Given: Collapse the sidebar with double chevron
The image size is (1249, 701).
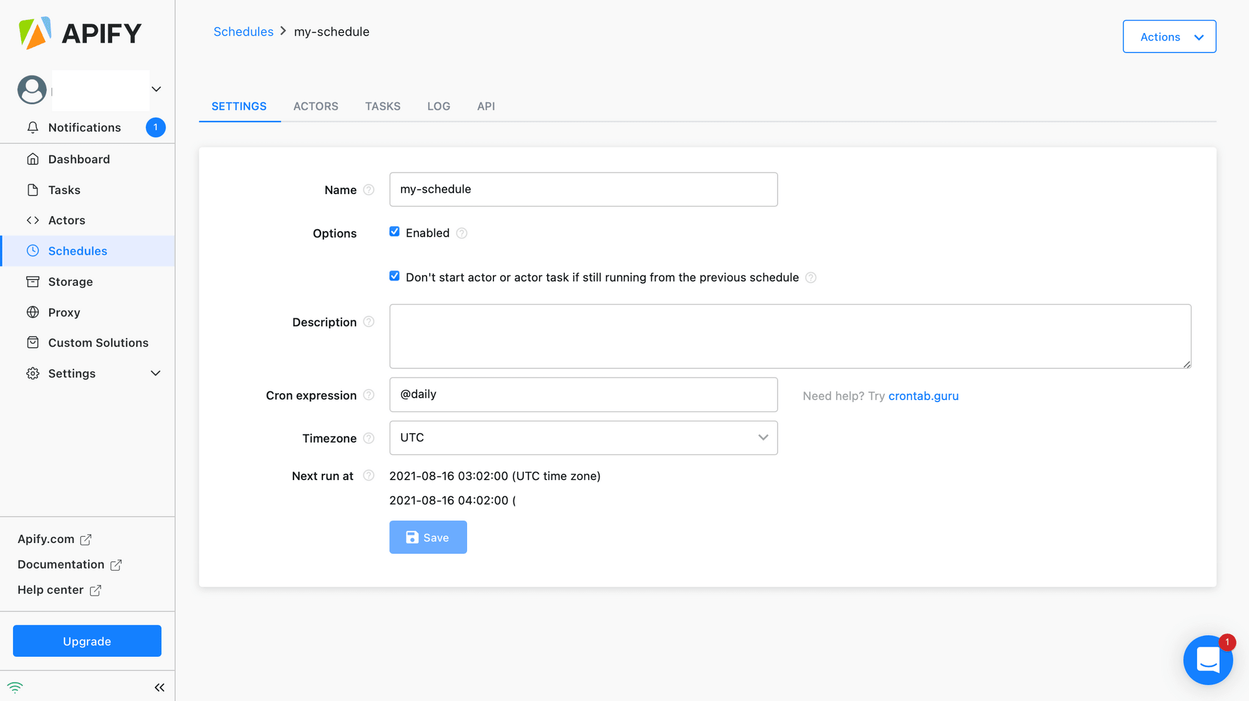Looking at the screenshot, I should click(x=159, y=687).
